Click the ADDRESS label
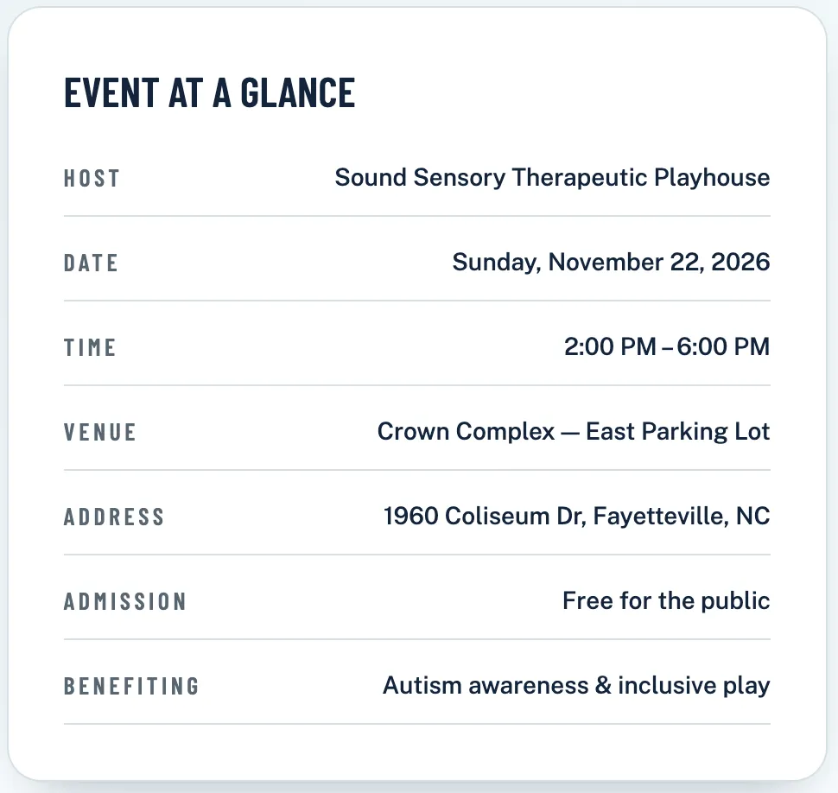838x793 pixels. [114, 517]
